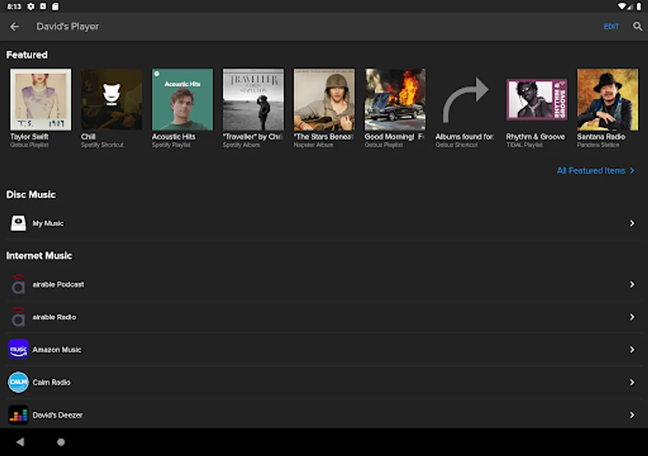Tap the Android home circle button

61,442
